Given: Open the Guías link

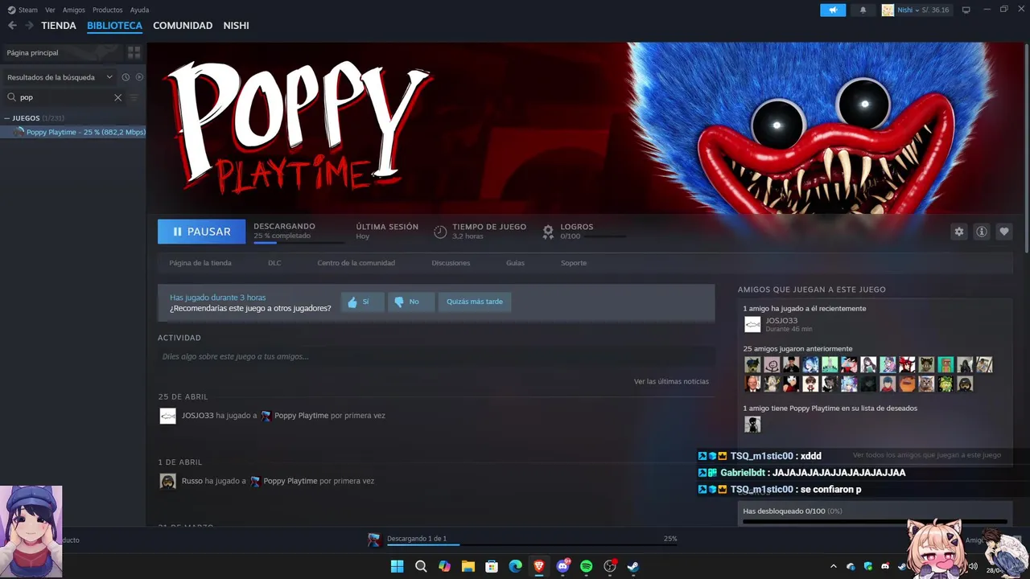Looking at the screenshot, I should click(515, 263).
